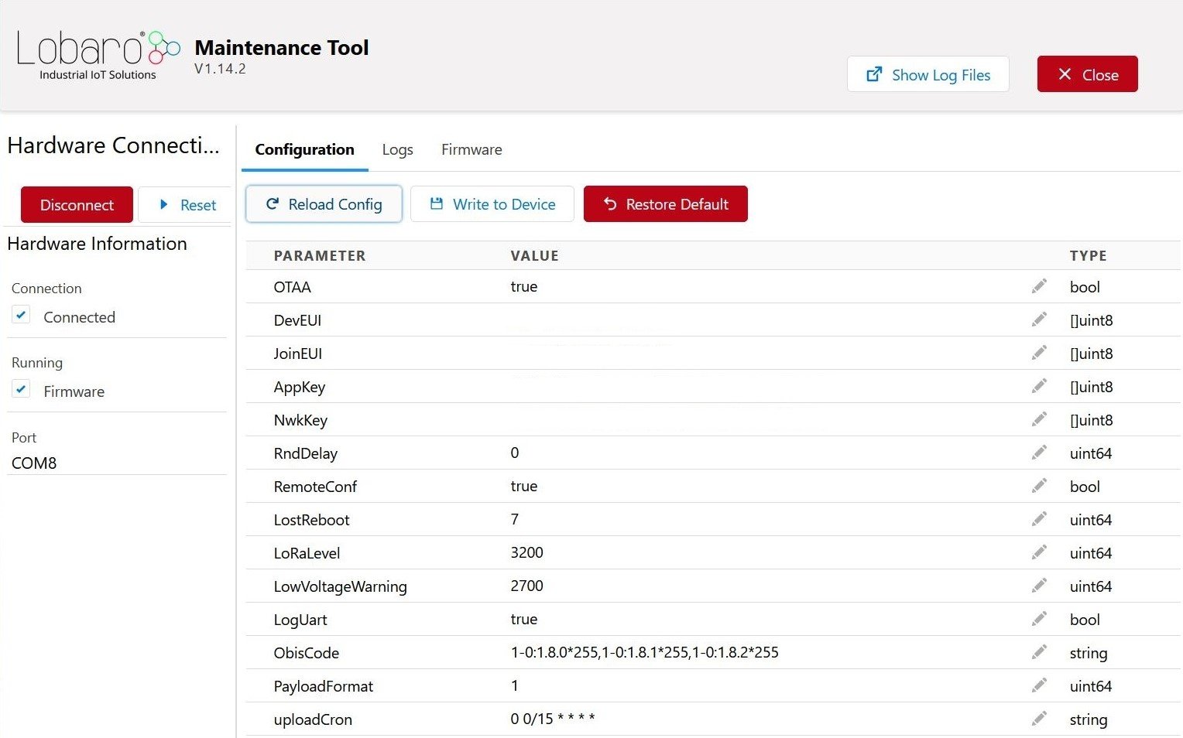
Task: Click LowVoltageWarning edit pencil
Action: pos(1039,586)
